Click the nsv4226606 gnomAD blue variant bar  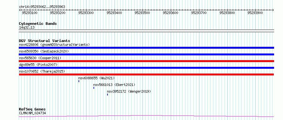[x=146, y=48]
